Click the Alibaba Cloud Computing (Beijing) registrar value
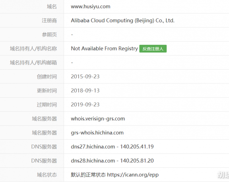This screenshot has height=182, width=229. 123,21
